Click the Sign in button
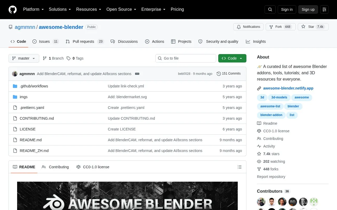The image size is (337, 210). pos(287,9)
